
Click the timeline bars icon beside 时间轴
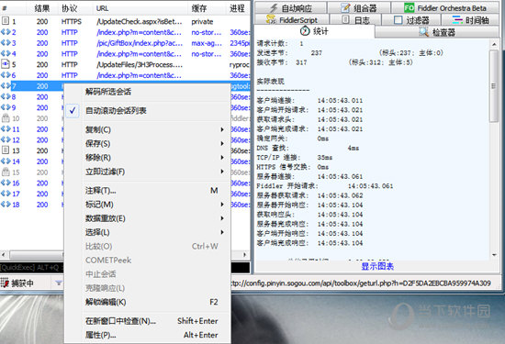(457, 20)
